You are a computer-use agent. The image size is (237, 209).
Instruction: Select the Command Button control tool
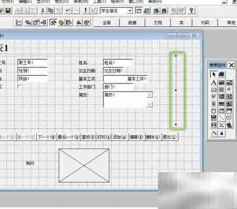point(214,90)
